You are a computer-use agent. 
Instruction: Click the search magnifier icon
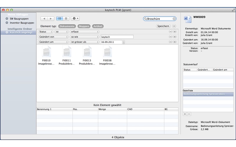pyautogui.click(x=145, y=19)
